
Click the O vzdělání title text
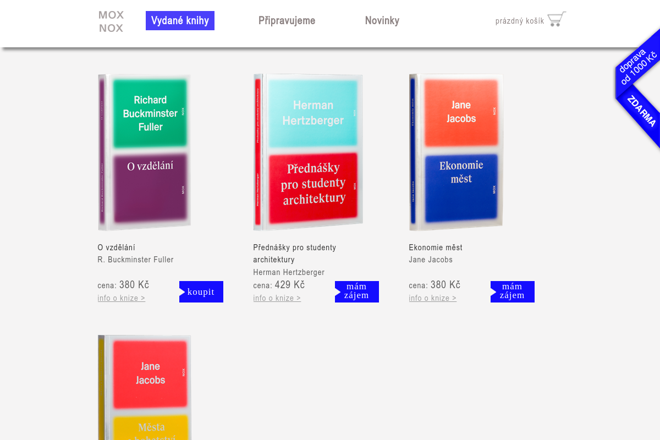pos(117,248)
